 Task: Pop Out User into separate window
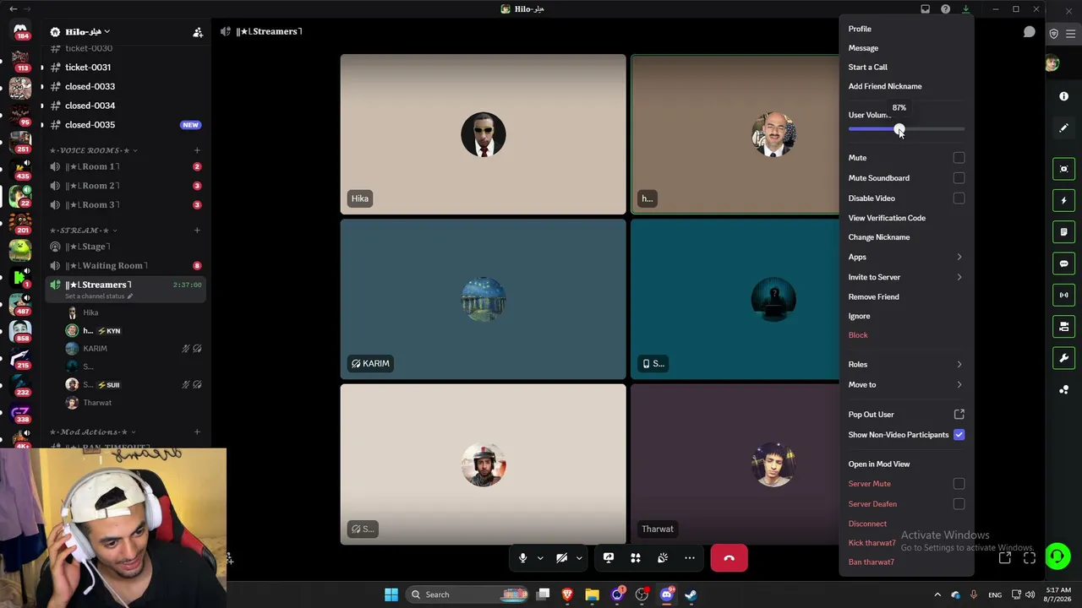pos(906,415)
